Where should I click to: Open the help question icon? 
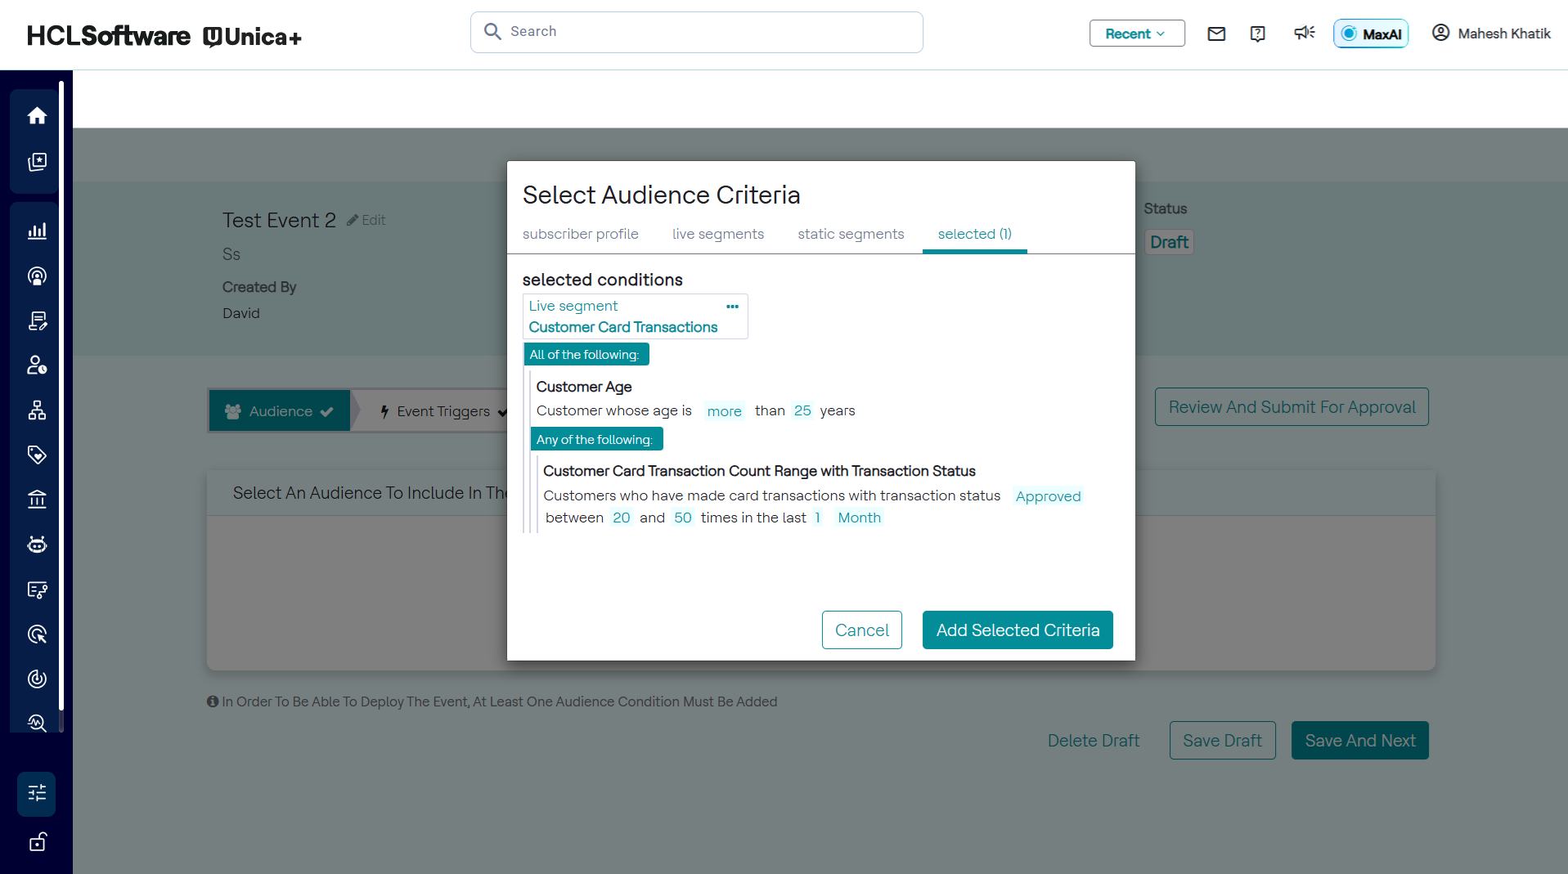click(x=1258, y=34)
